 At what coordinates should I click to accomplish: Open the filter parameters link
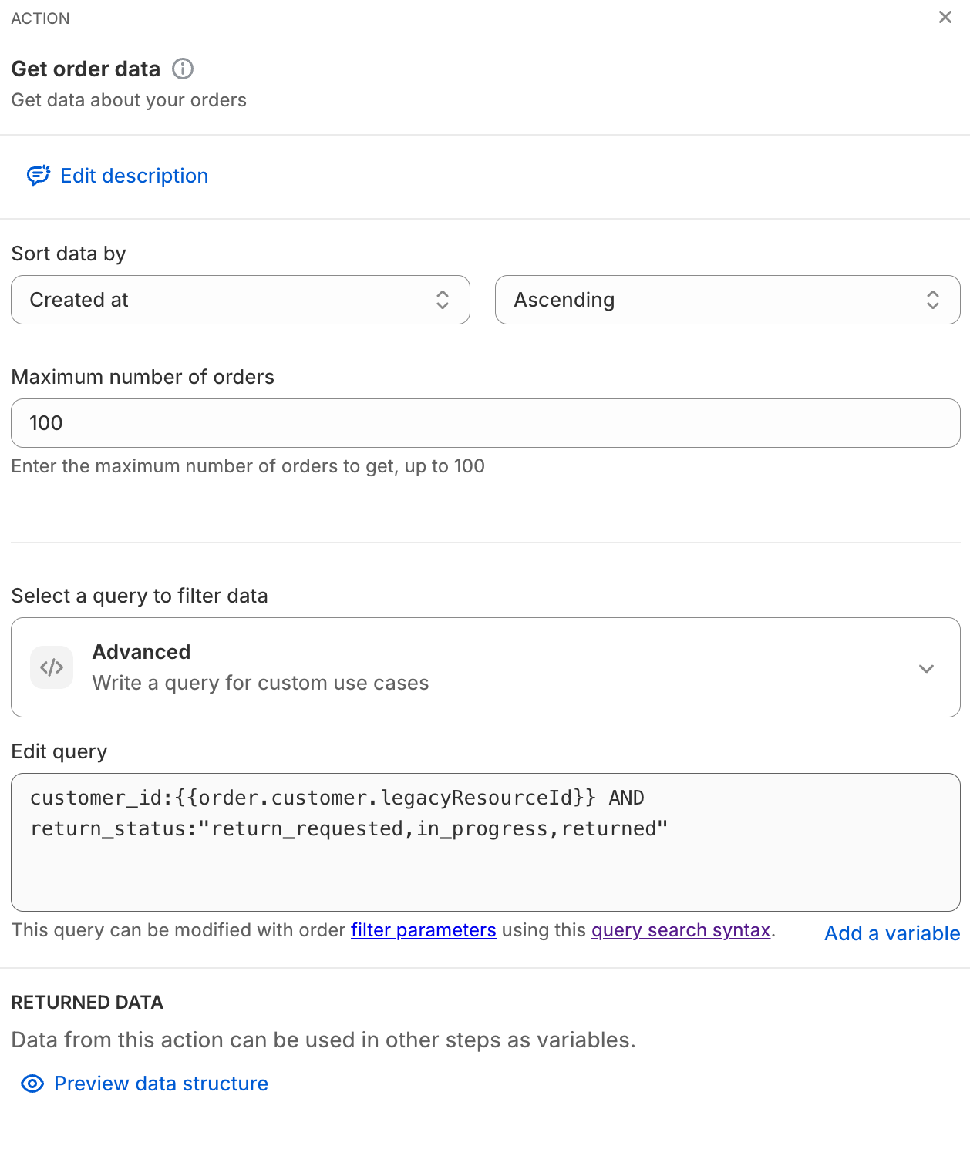(423, 930)
